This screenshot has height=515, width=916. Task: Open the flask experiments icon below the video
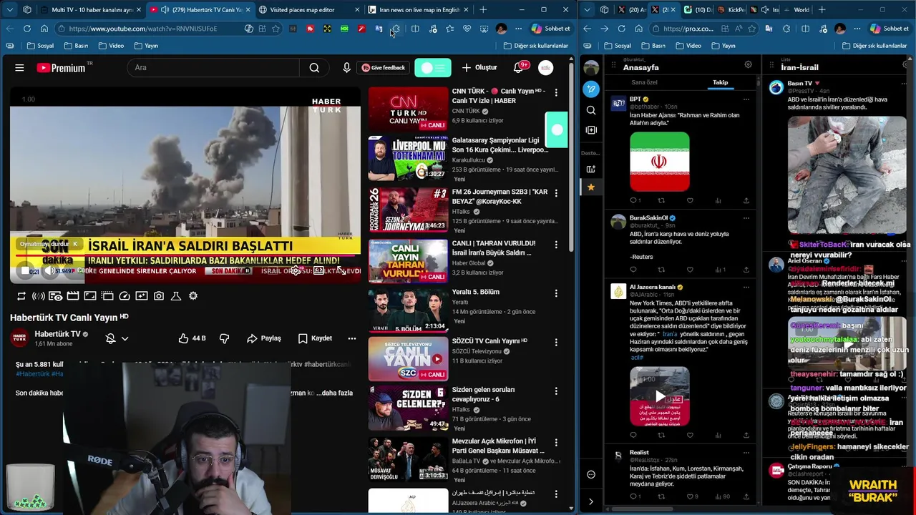176,296
